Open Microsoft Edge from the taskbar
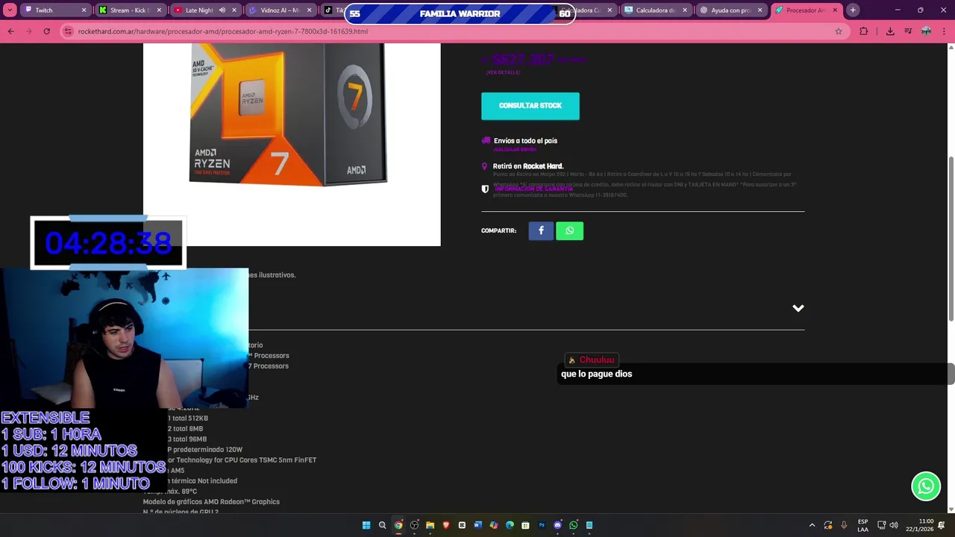Image resolution: width=955 pixels, height=537 pixels. click(x=510, y=525)
